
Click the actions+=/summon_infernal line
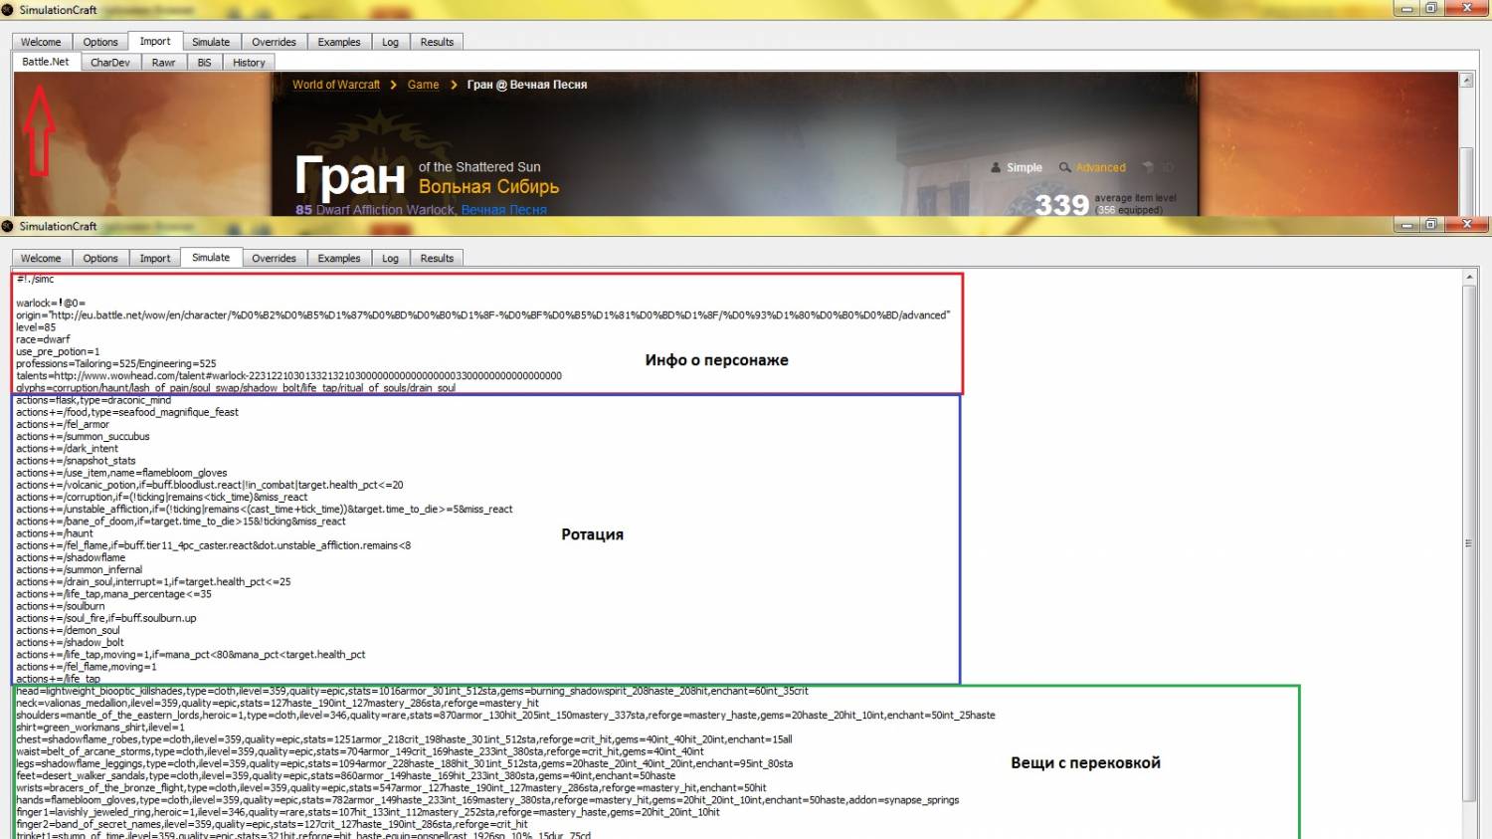pos(80,570)
